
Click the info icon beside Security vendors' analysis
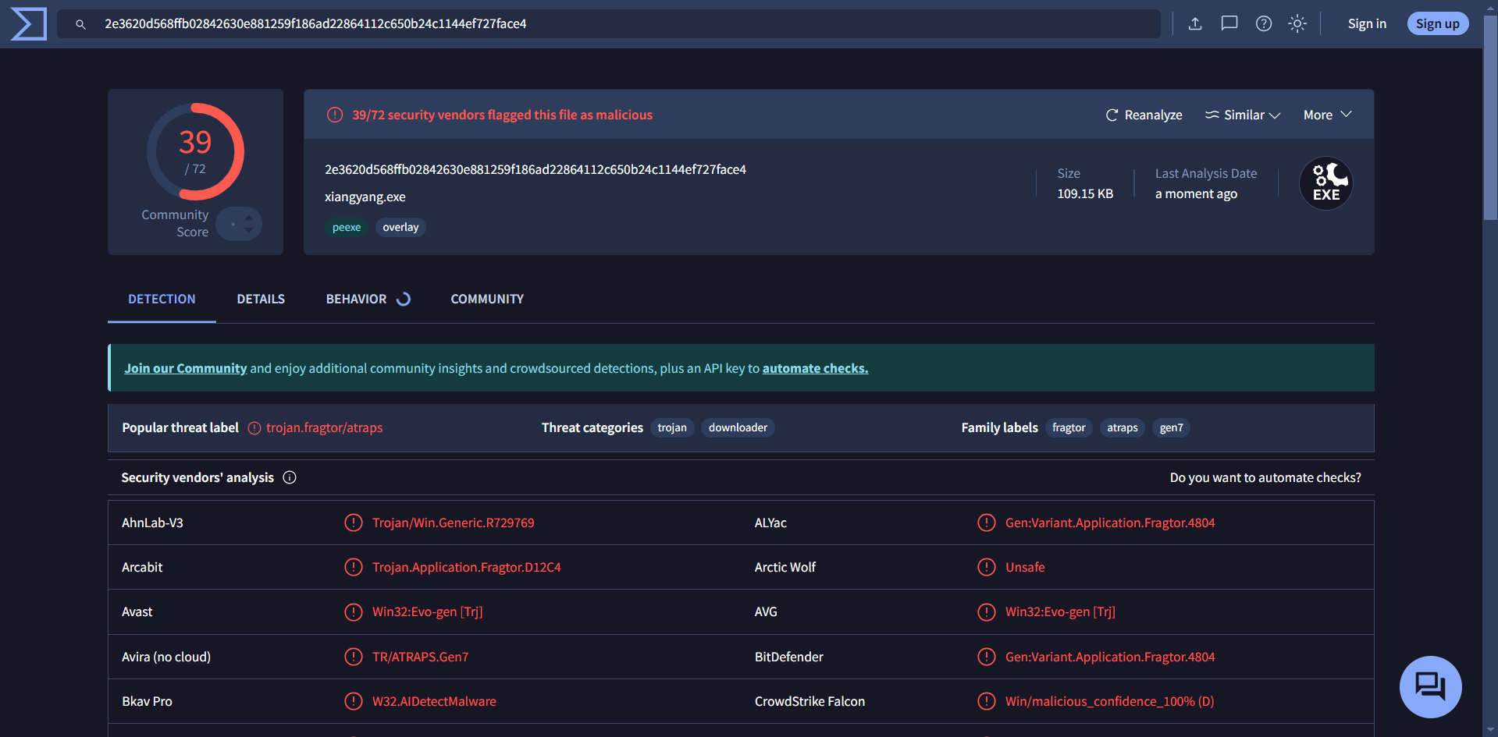coord(290,477)
